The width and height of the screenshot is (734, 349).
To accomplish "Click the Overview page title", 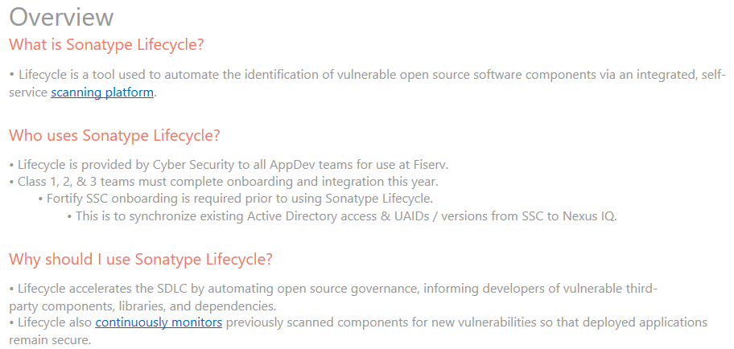I will click(x=61, y=17).
